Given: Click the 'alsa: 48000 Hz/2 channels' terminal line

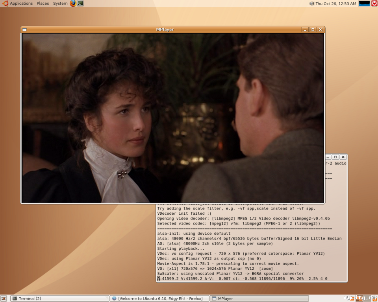Looking at the screenshot, I should 250,238.
